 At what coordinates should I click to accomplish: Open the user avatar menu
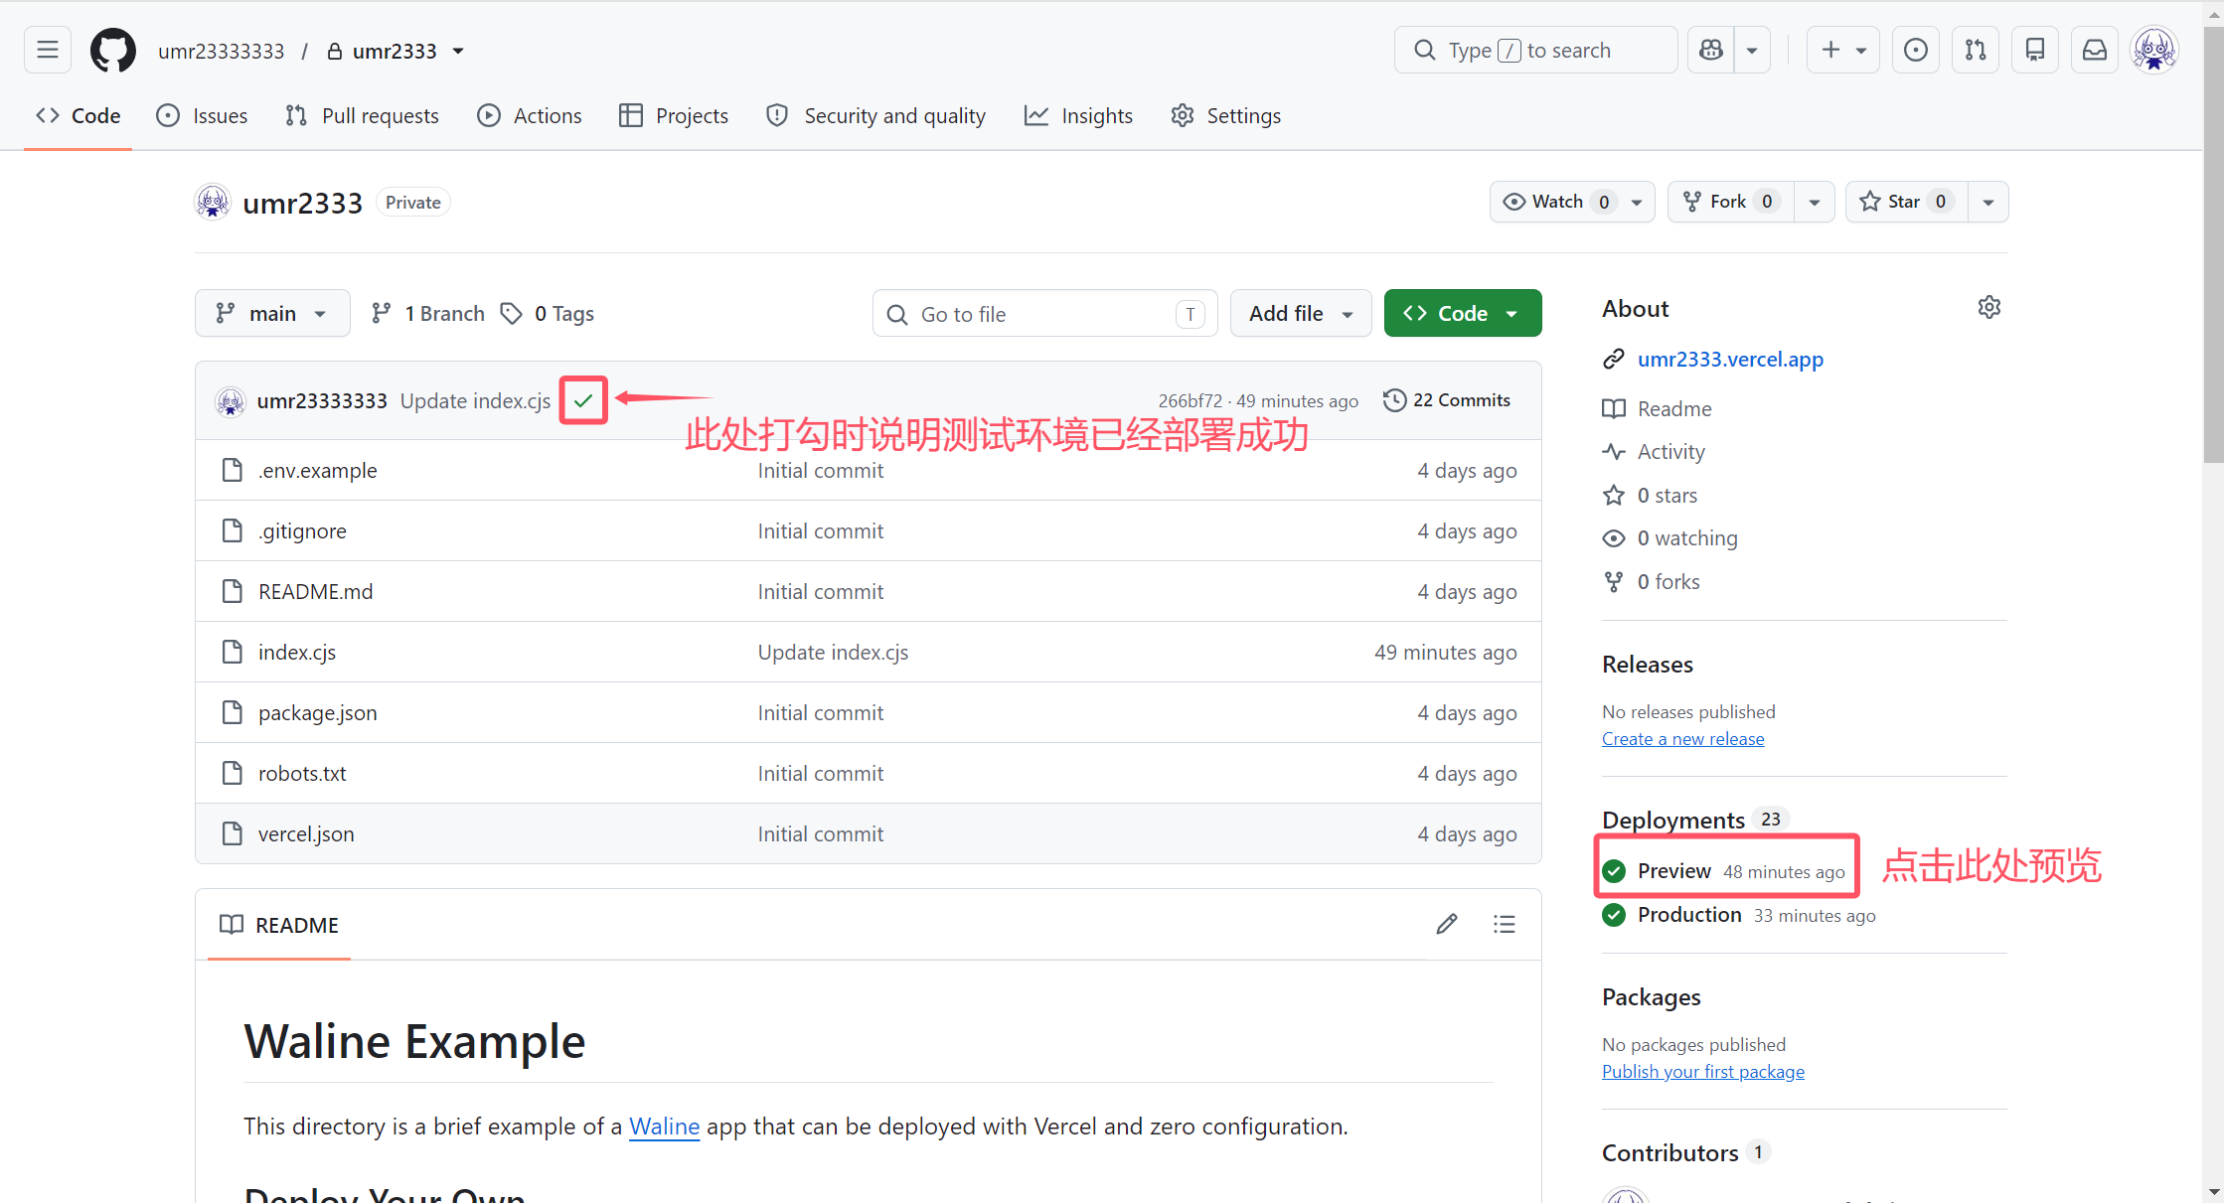(2154, 50)
